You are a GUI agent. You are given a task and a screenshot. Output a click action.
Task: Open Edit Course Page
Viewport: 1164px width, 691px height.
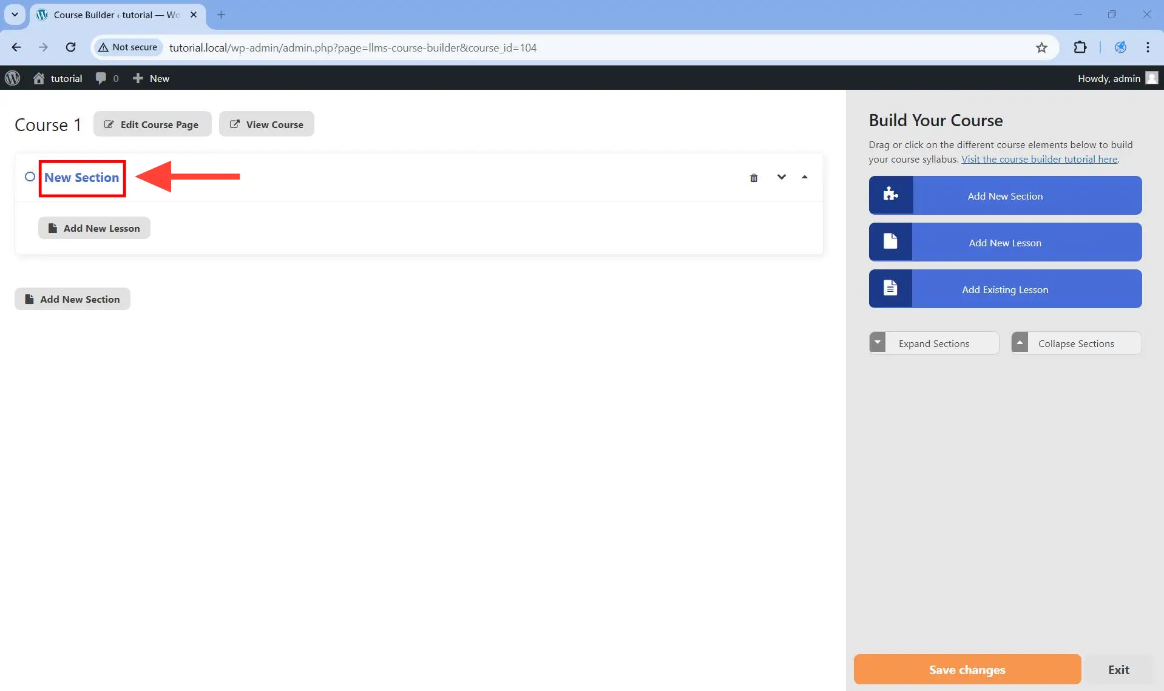pos(152,124)
